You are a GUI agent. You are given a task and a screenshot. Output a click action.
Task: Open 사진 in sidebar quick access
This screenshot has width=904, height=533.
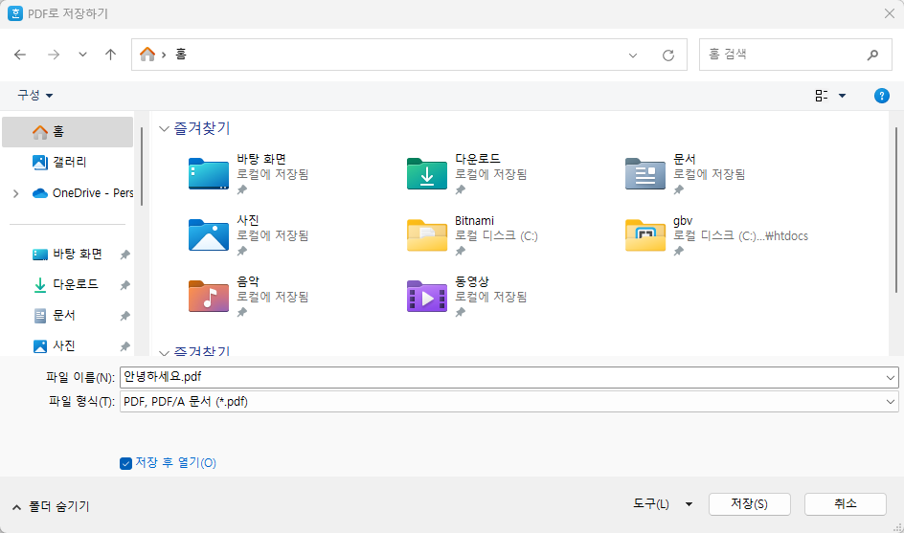point(55,345)
